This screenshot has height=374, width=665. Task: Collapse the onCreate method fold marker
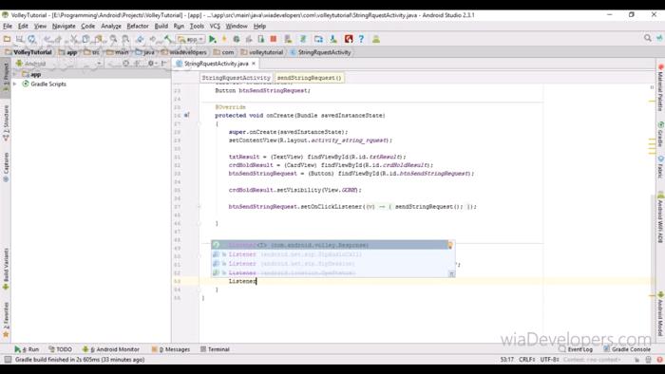point(199,123)
